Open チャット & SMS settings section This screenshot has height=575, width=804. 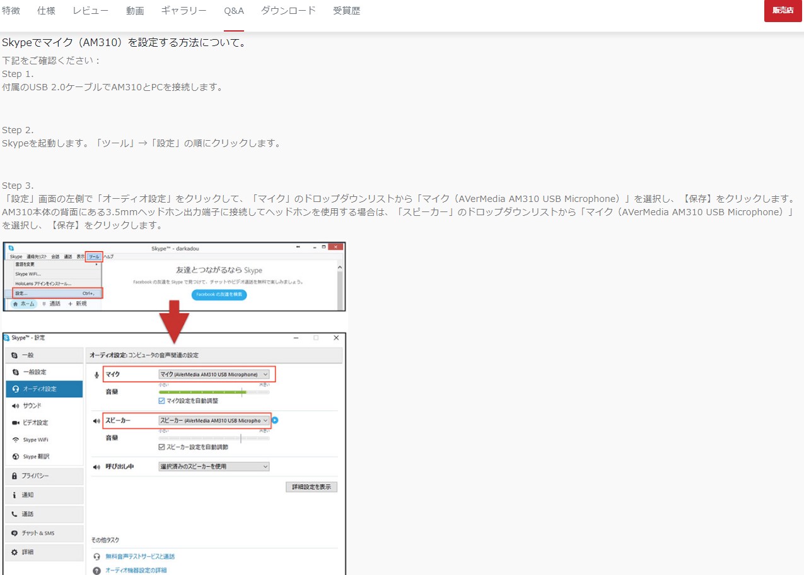(44, 533)
